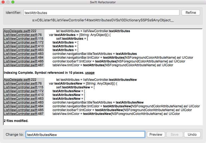Open the usage link after Indexing Complete
The image size is (206, 143).
[x=90, y=73]
